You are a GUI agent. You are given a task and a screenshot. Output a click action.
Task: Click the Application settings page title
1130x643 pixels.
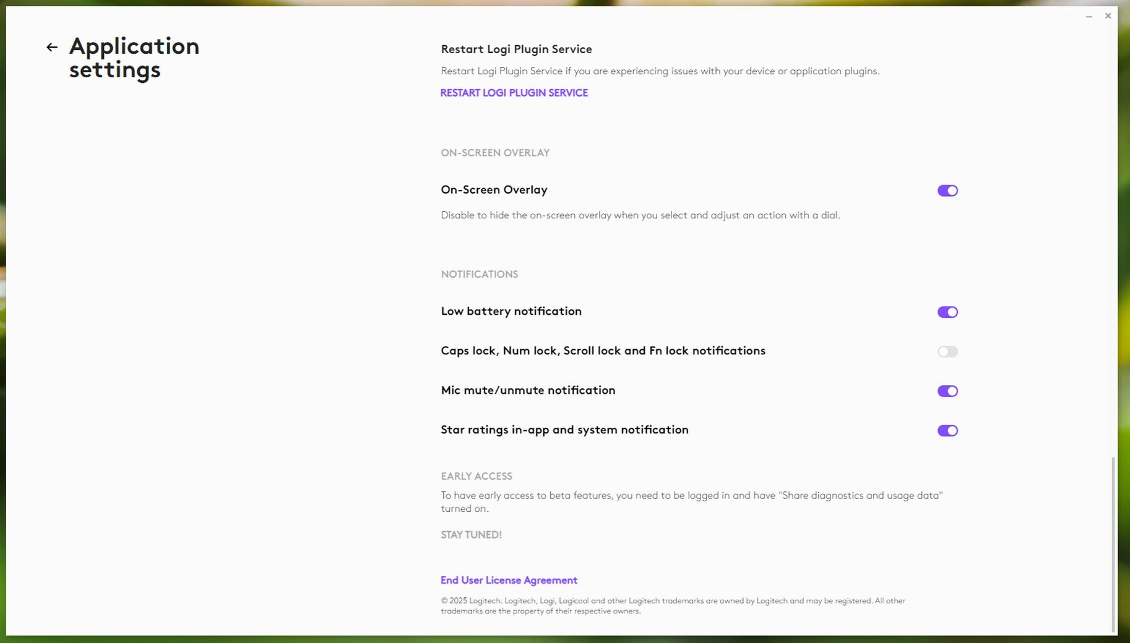coord(134,57)
